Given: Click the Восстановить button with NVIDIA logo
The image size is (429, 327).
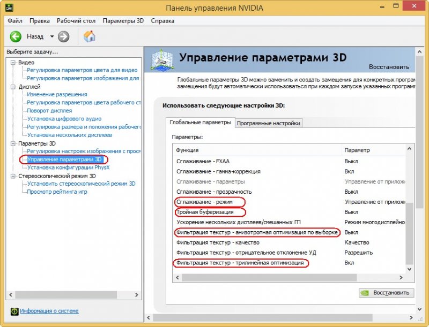Looking at the screenshot, I should click(386, 293).
